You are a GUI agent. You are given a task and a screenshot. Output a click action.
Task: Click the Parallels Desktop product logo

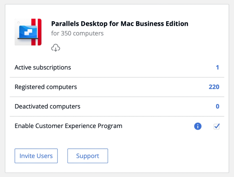point(28,32)
